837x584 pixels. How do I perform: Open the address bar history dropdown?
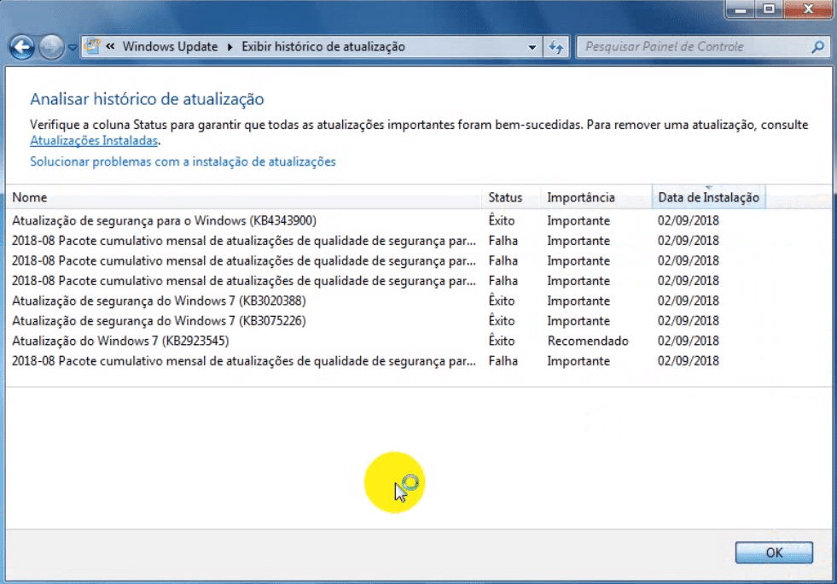[x=532, y=47]
